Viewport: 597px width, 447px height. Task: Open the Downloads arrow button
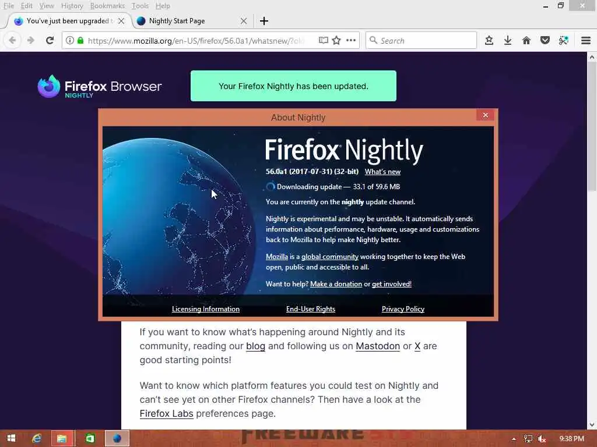(508, 40)
